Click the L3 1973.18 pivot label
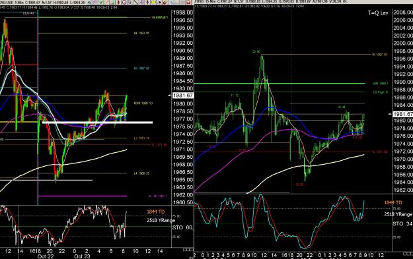 coord(141,138)
